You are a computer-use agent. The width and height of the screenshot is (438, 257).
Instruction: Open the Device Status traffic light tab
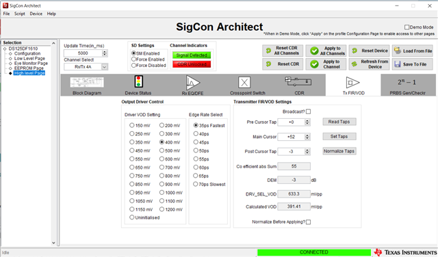click(138, 82)
